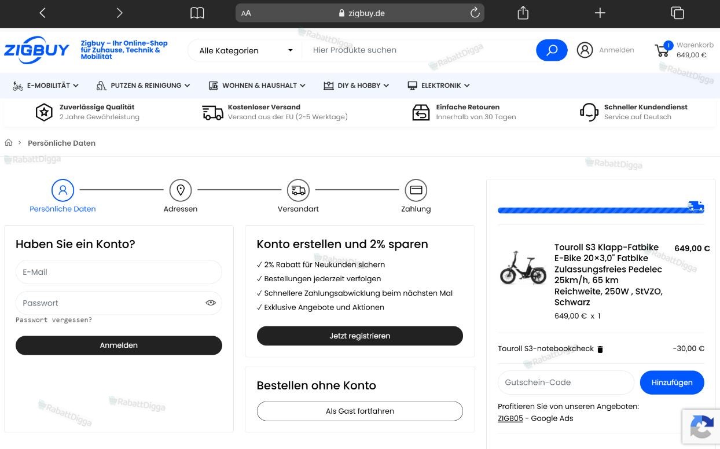Click the ZIGB05 coupon code link

pos(510,418)
